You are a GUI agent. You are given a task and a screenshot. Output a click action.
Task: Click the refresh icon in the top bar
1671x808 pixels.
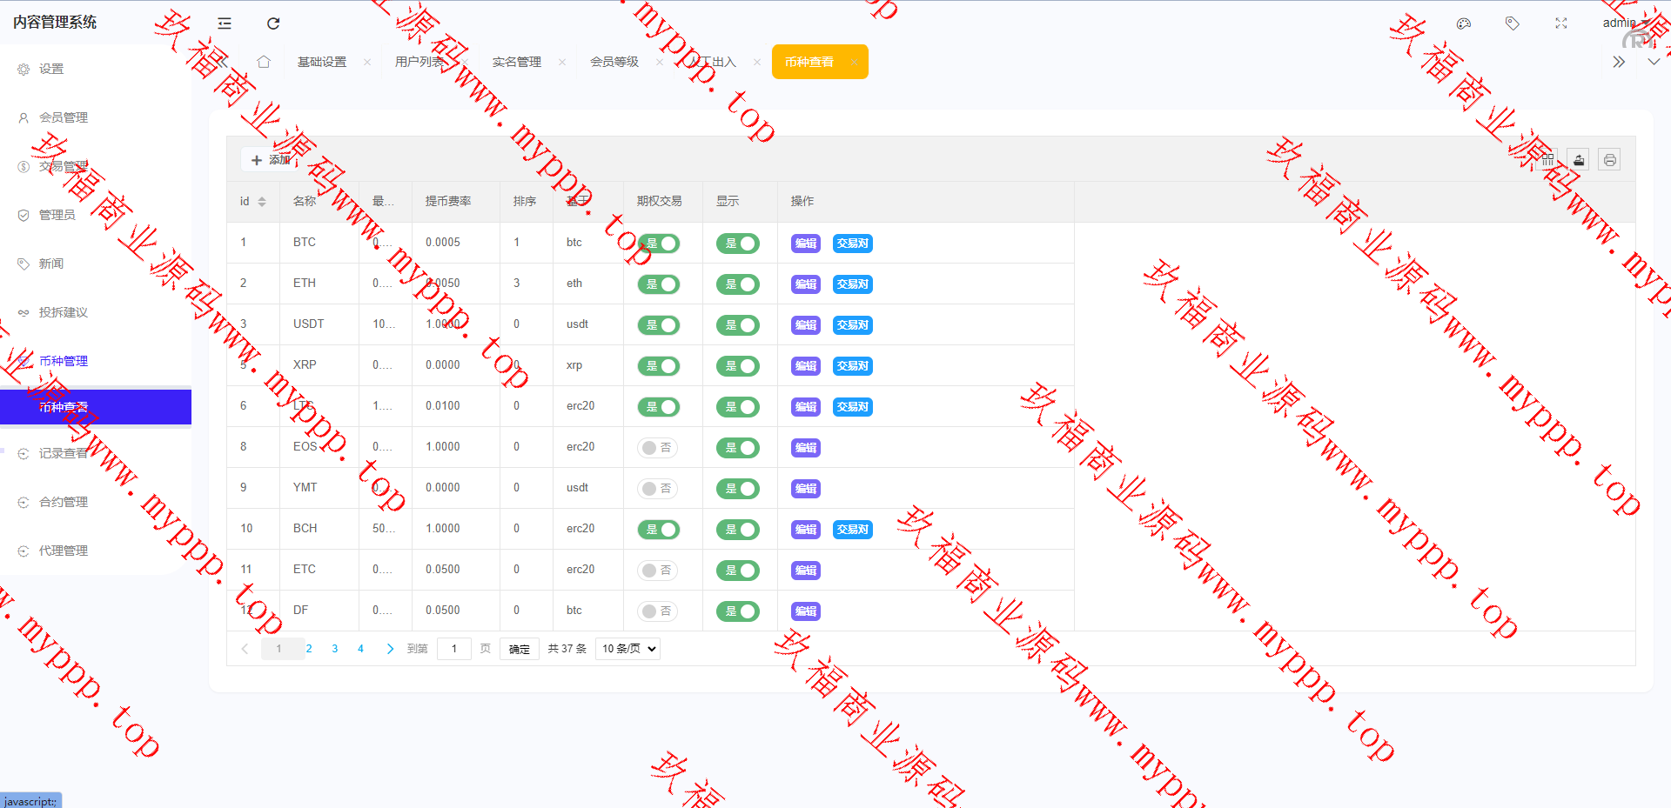point(273,23)
